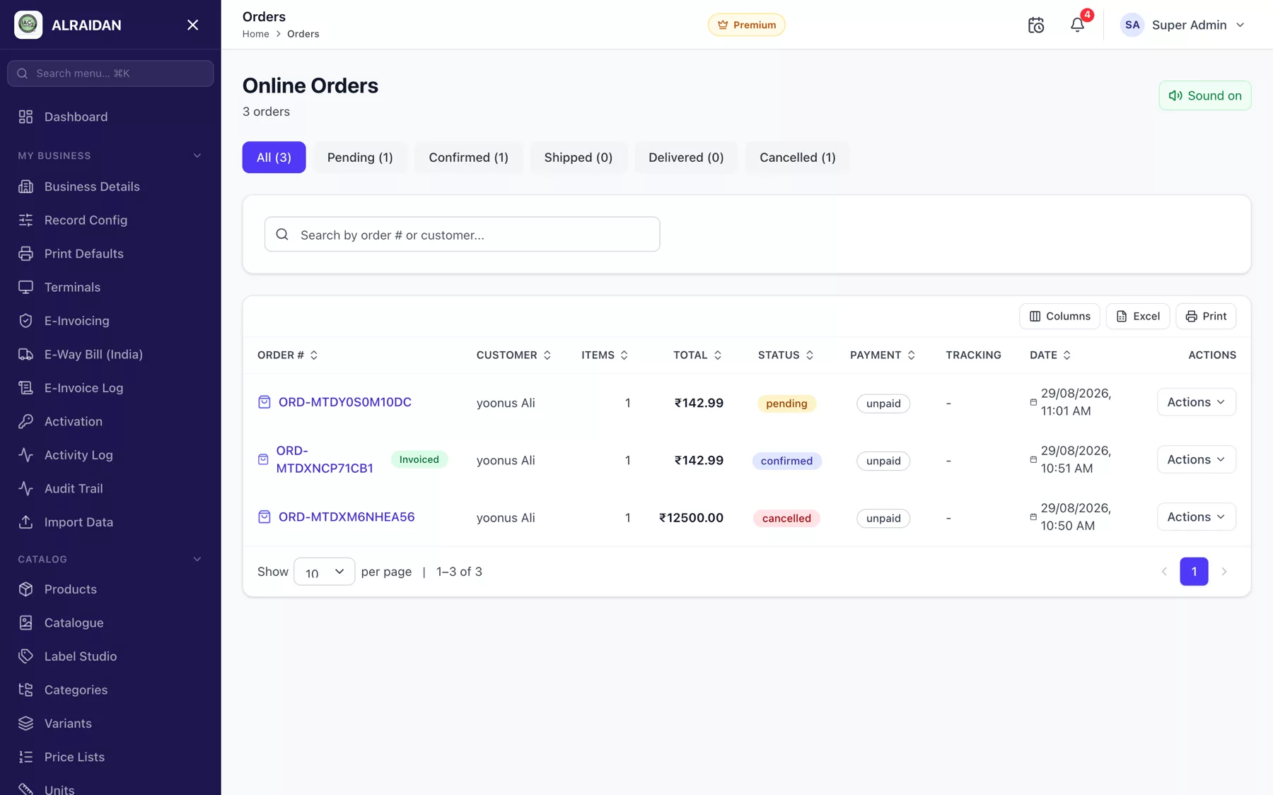Click the previous page arrow

click(x=1164, y=572)
